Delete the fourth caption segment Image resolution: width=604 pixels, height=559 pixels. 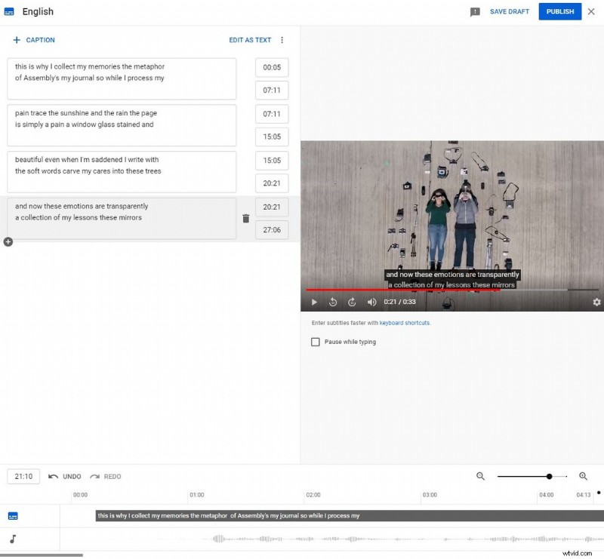pyautogui.click(x=245, y=218)
